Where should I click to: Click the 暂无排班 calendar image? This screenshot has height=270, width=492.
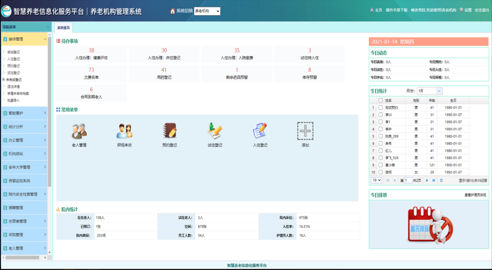point(431,224)
